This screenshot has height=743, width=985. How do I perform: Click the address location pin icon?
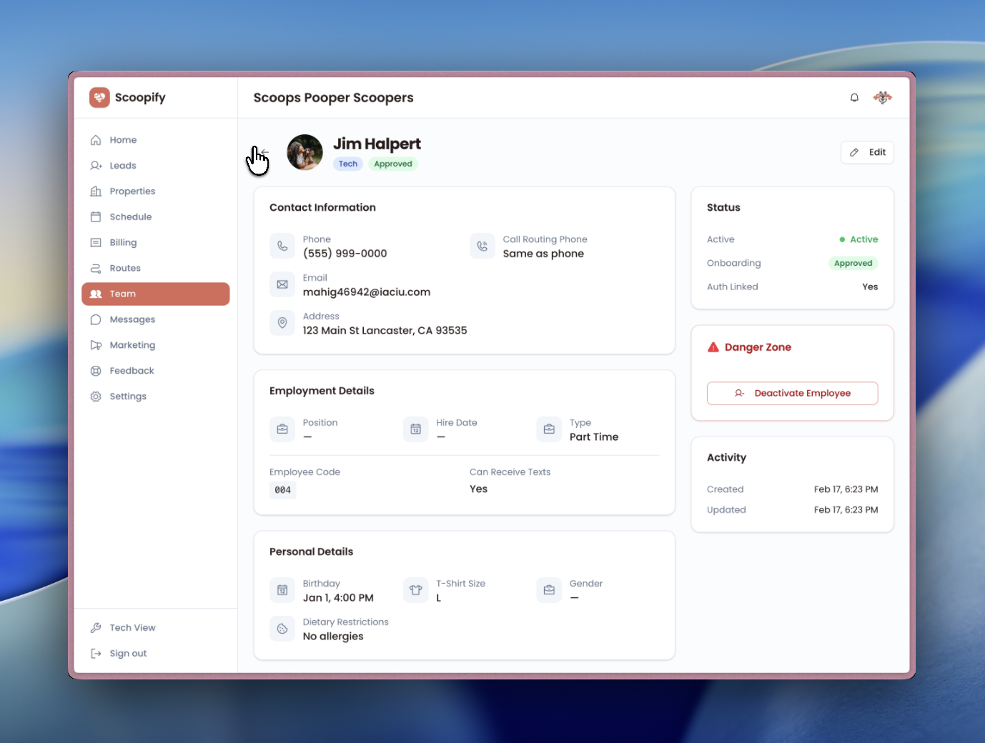(x=282, y=323)
